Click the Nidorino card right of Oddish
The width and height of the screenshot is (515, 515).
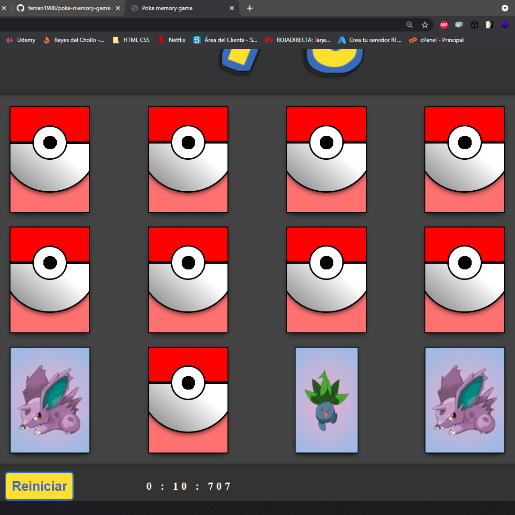(x=465, y=400)
